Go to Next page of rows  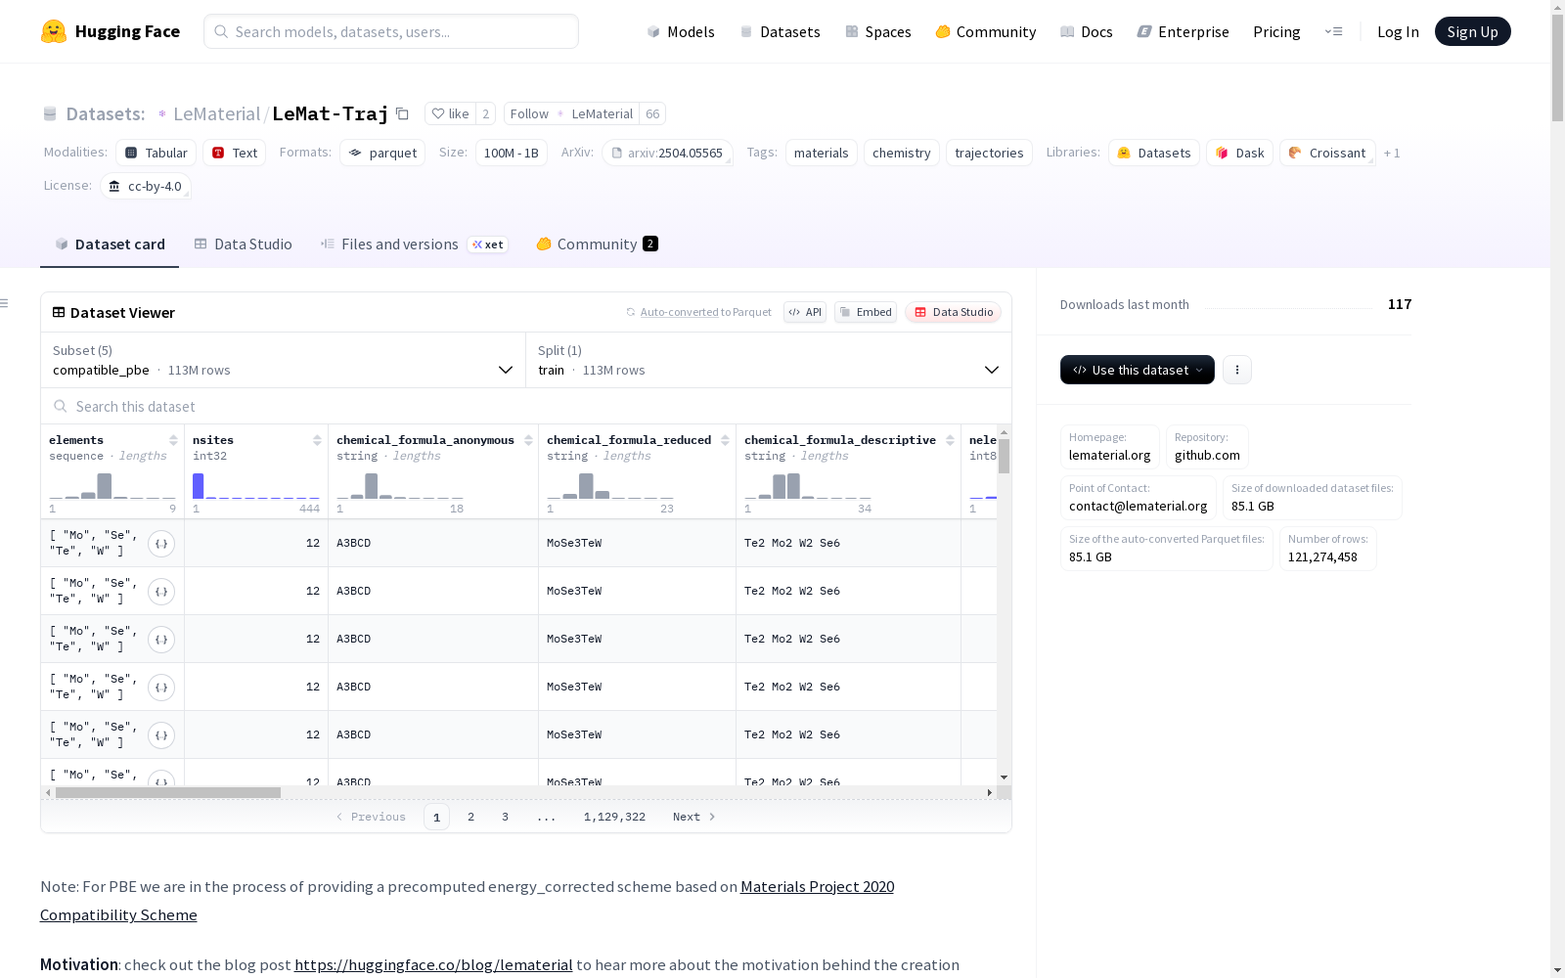pos(694,817)
